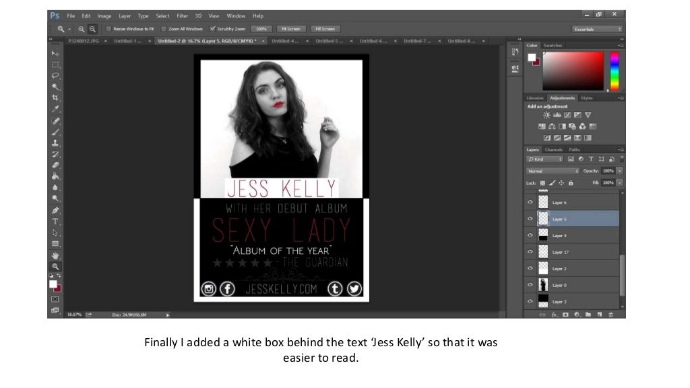Activate the Hand tool
This screenshot has width=690, height=388.
pyautogui.click(x=55, y=256)
